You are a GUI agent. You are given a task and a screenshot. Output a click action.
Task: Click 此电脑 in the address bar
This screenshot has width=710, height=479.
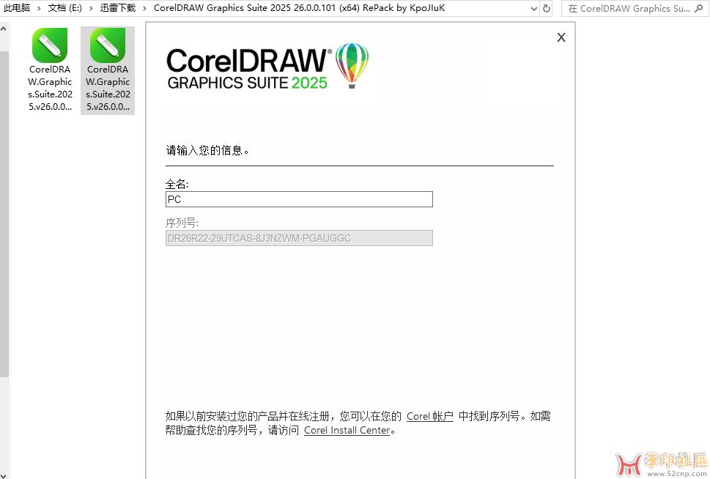coord(17,8)
